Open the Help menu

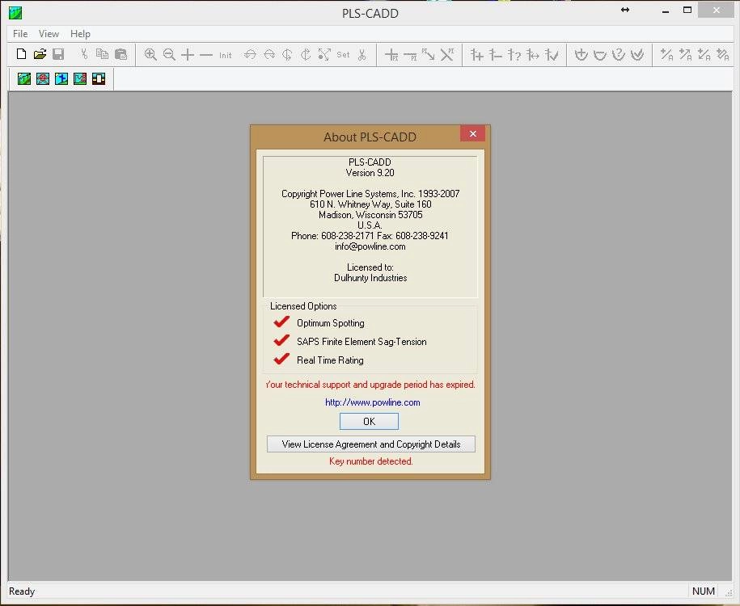(80, 34)
